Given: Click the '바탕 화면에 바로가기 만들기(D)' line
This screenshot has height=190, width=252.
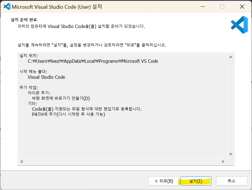Looking at the screenshot, I should (x=61, y=98).
